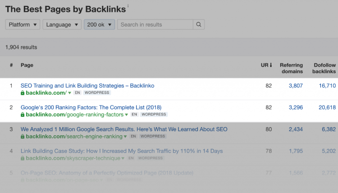
Task: Open On-Page SEO: Anatomy title link
Action: 107,173
